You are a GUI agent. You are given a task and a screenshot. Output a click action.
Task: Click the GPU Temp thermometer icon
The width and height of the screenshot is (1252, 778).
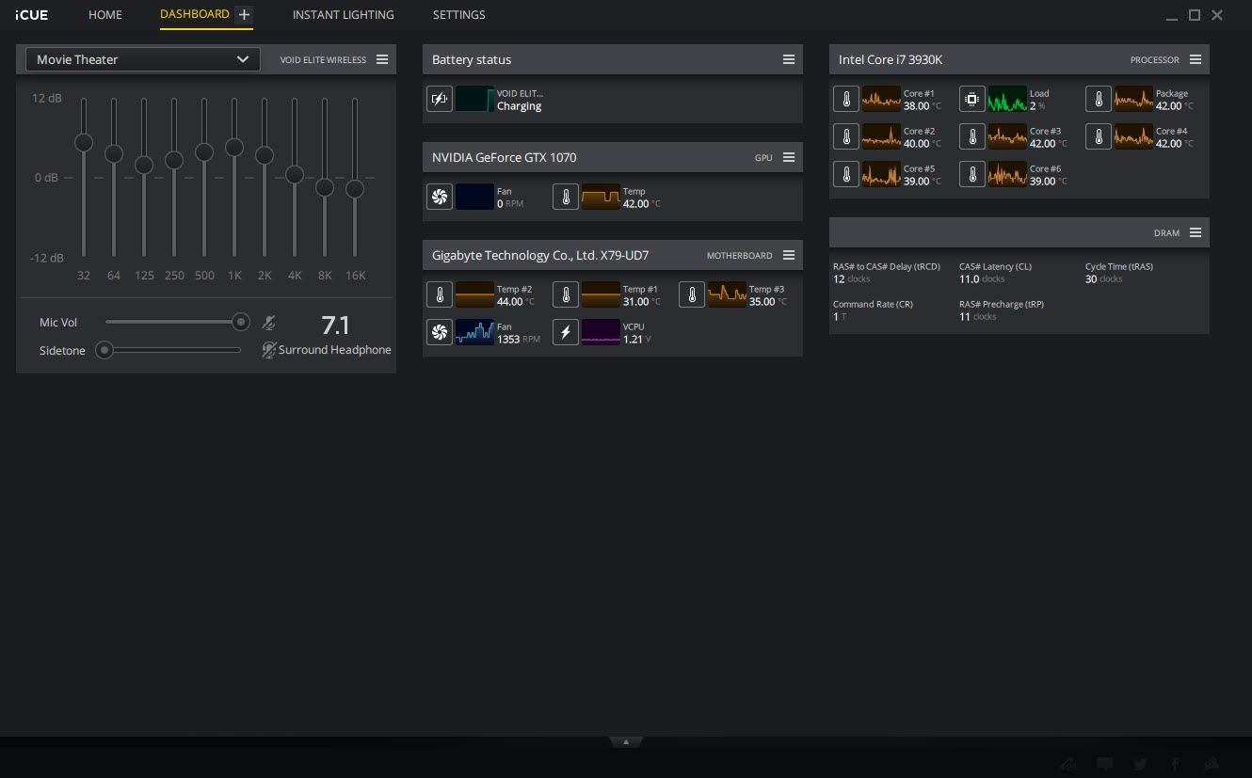click(565, 197)
